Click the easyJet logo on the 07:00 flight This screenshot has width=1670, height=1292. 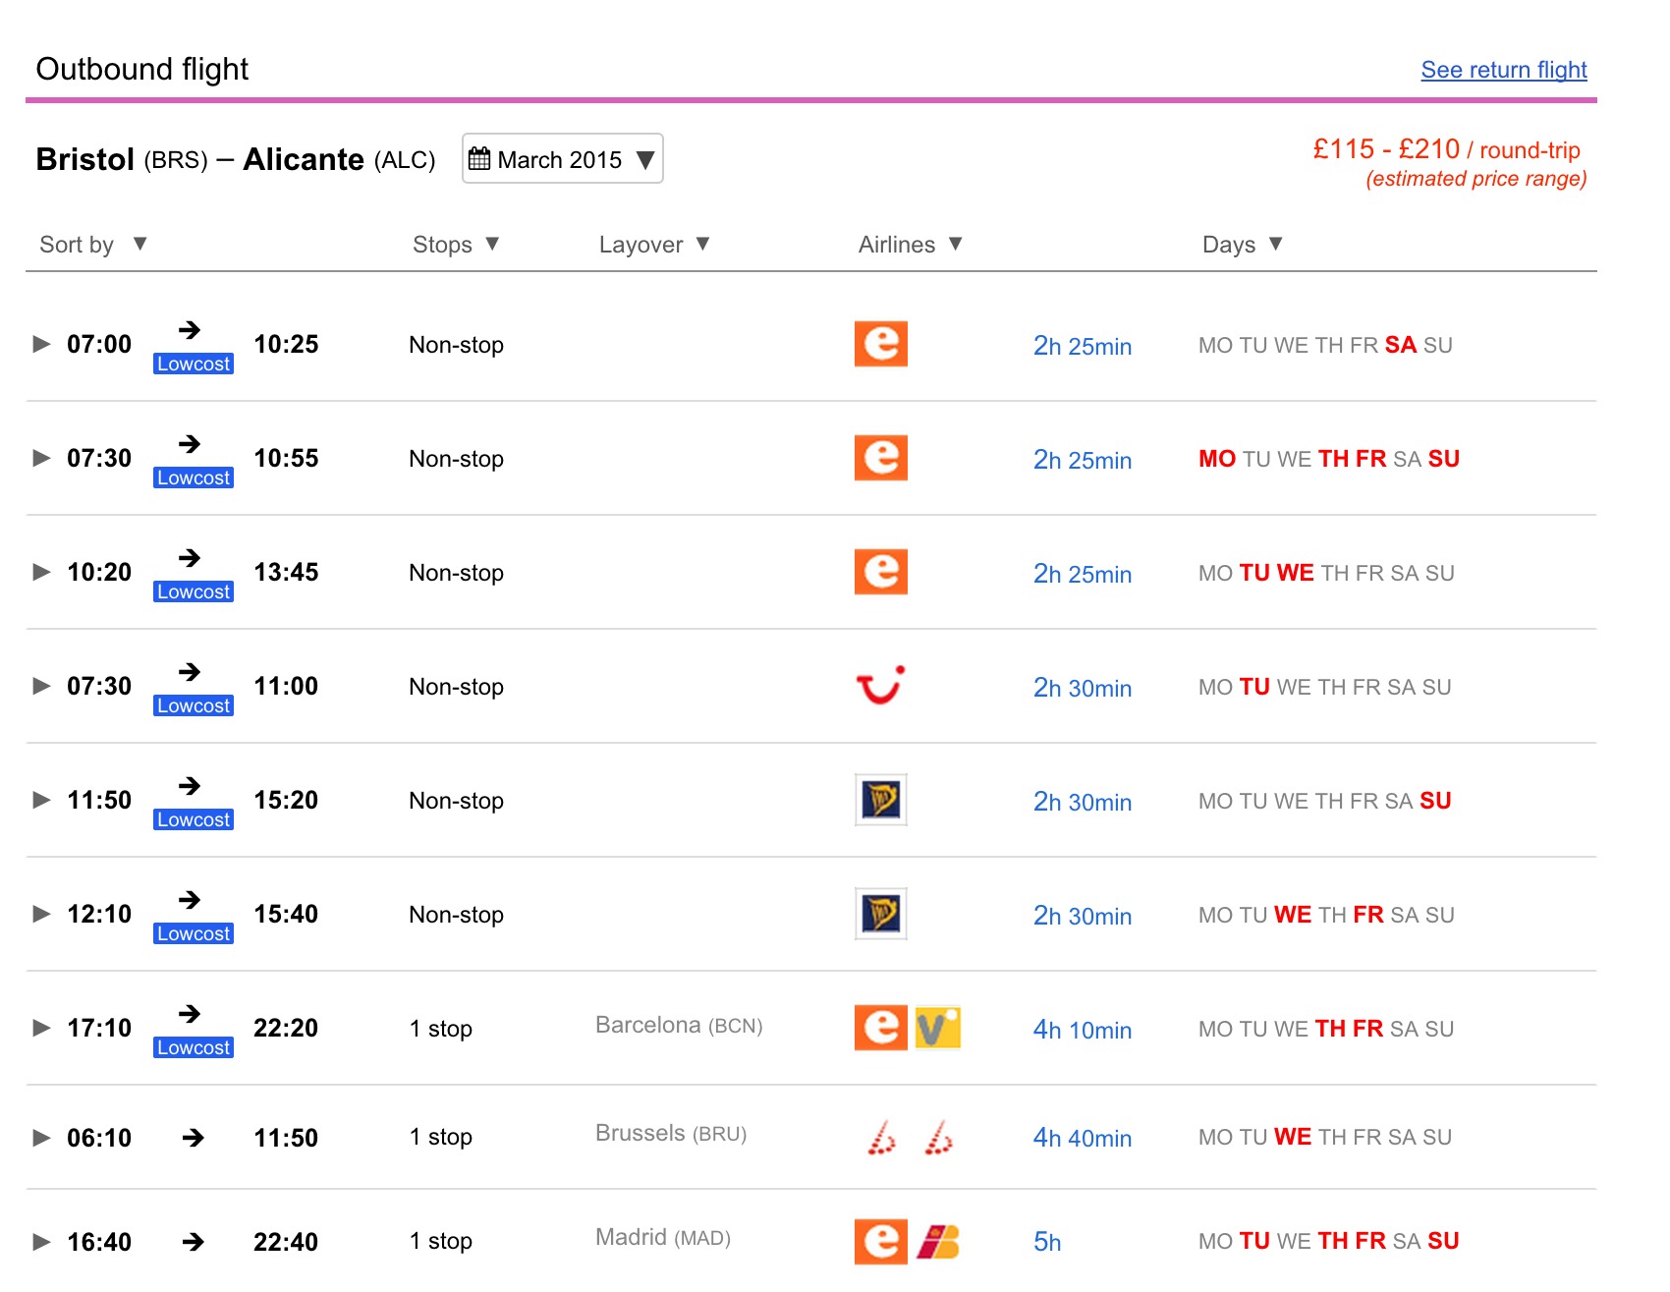coord(880,344)
